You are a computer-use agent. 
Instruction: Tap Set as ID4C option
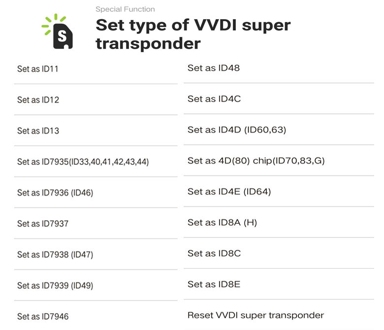(x=214, y=99)
